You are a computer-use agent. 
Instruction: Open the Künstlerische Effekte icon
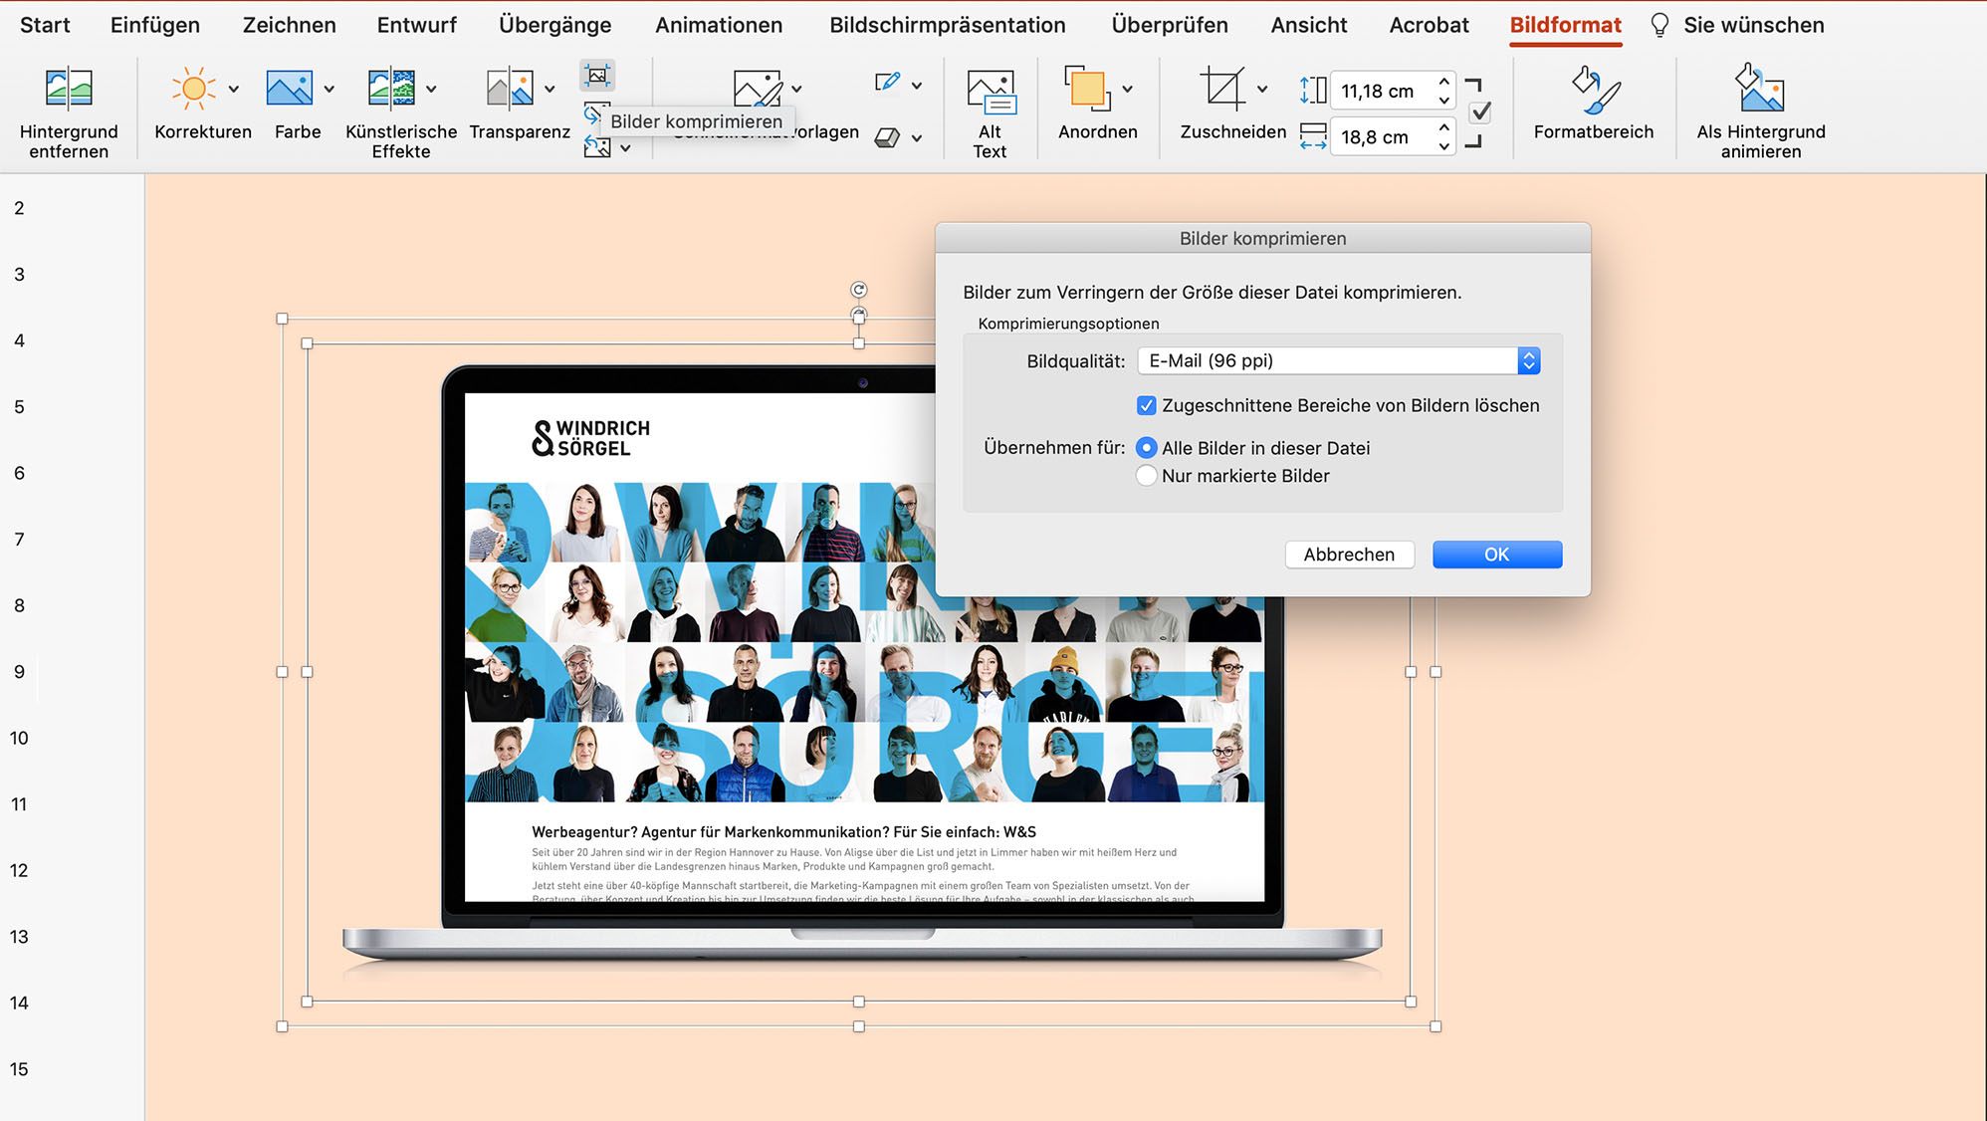390,89
